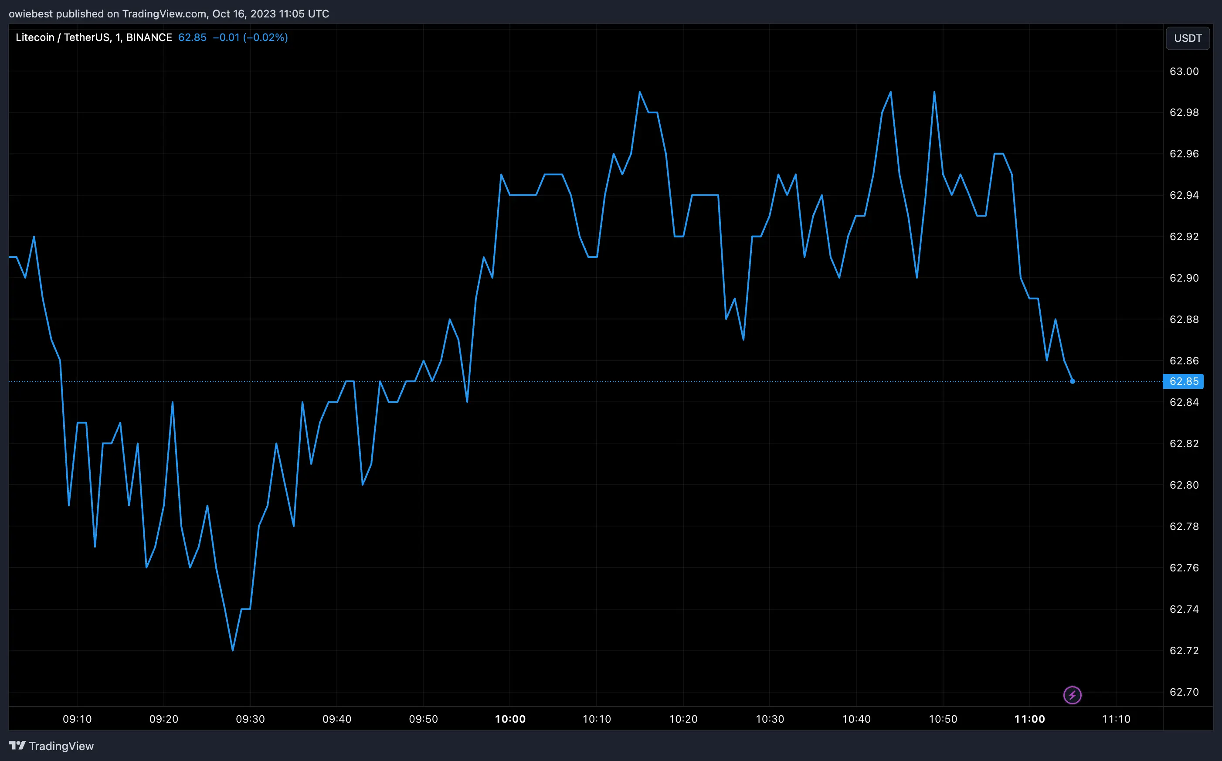1222x761 pixels.
Task: Click the TradingView logo at bottom left
Action: tap(51, 746)
